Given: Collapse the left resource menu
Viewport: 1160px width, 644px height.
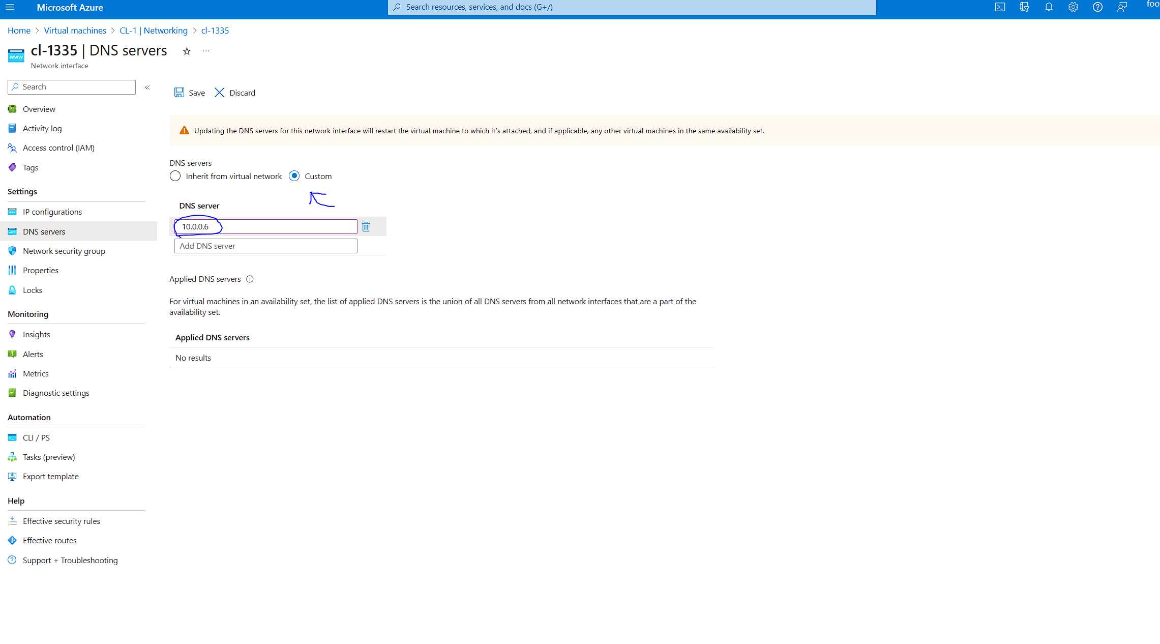Looking at the screenshot, I should click(147, 87).
